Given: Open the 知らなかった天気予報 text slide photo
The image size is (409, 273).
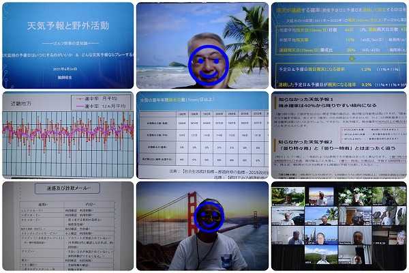Looking at the screenshot, I should click(339, 135).
